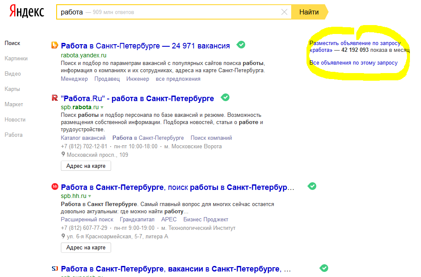Open the Менеджер quick link
The height and width of the screenshot is (277, 421).
click(x=74, y=79)
